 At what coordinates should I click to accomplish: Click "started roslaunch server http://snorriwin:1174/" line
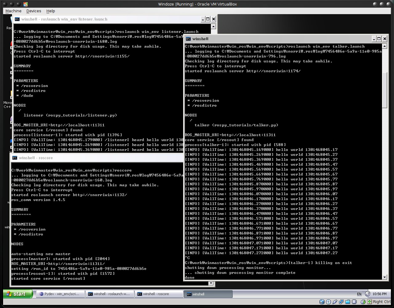(x=243, y=71)
